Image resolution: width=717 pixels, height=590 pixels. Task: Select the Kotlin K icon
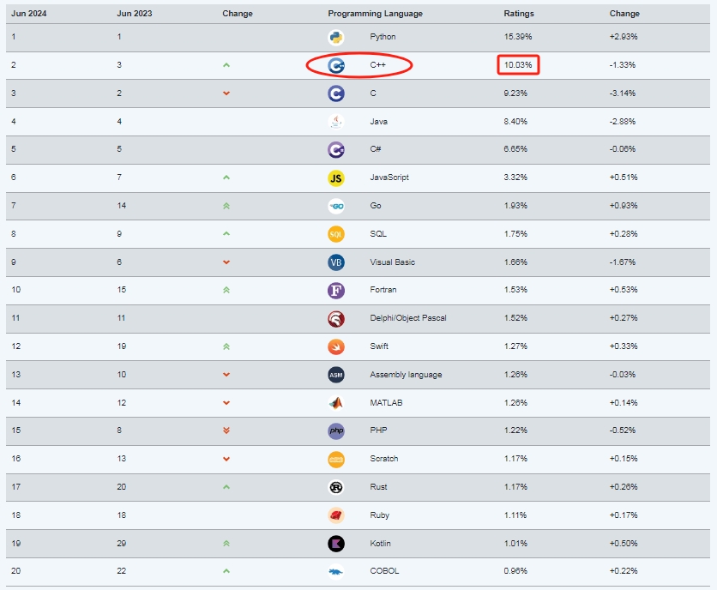(336, 544)
